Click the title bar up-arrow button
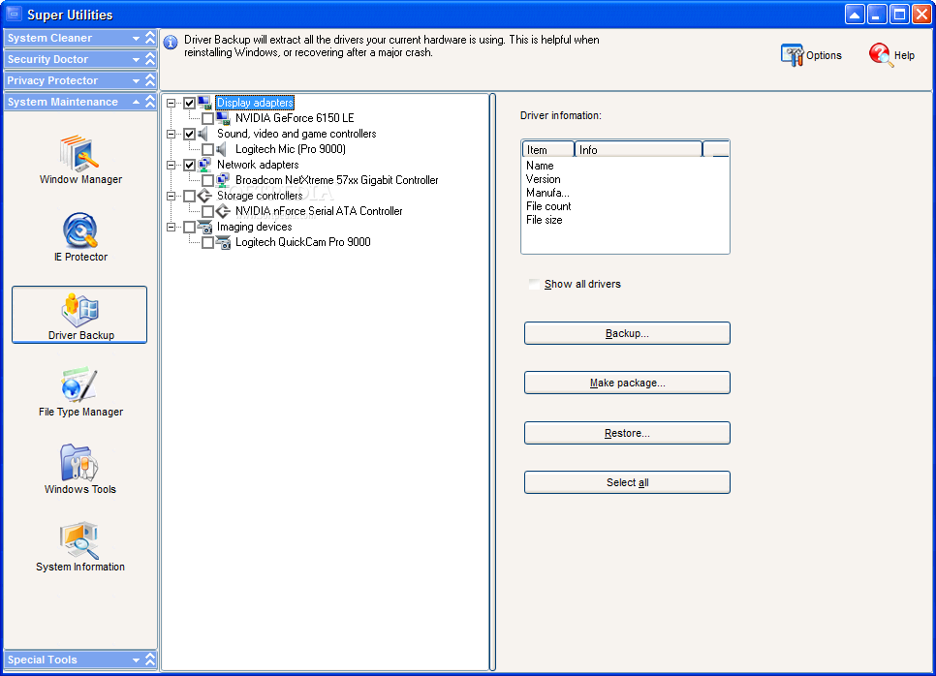This screenshot has width=936, height=676. [855, 15]
